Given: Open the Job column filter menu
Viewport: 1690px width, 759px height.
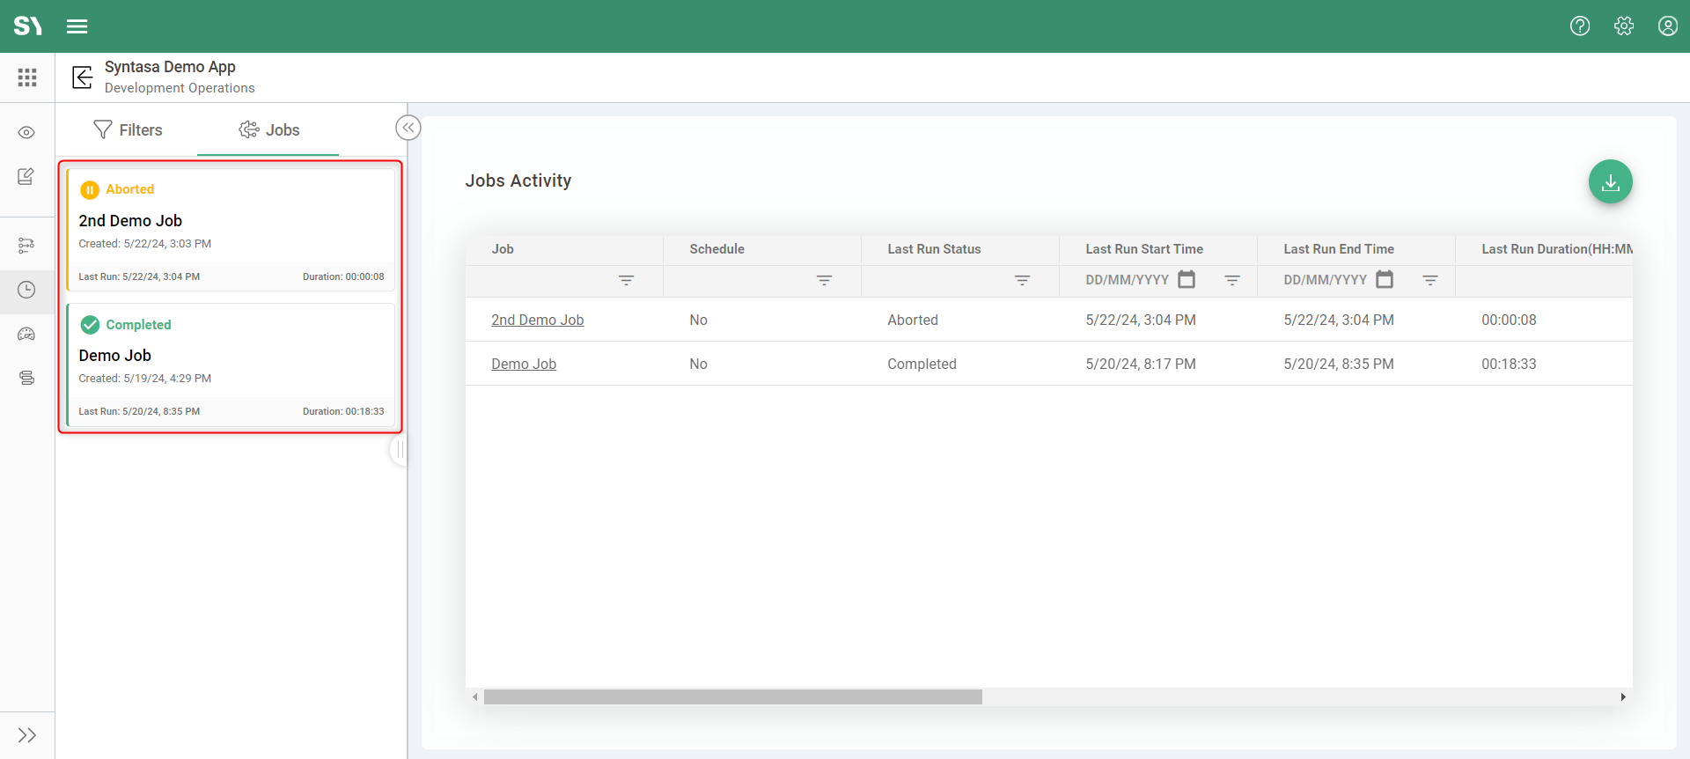Looking at the screenshot, I should 626,280.
